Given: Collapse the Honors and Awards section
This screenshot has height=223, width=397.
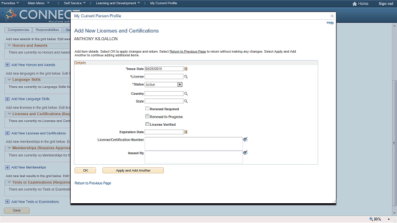Looking at the screenshot, I should 9,45.
